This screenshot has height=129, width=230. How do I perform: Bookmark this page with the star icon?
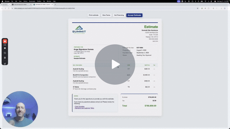pos(198,8)
